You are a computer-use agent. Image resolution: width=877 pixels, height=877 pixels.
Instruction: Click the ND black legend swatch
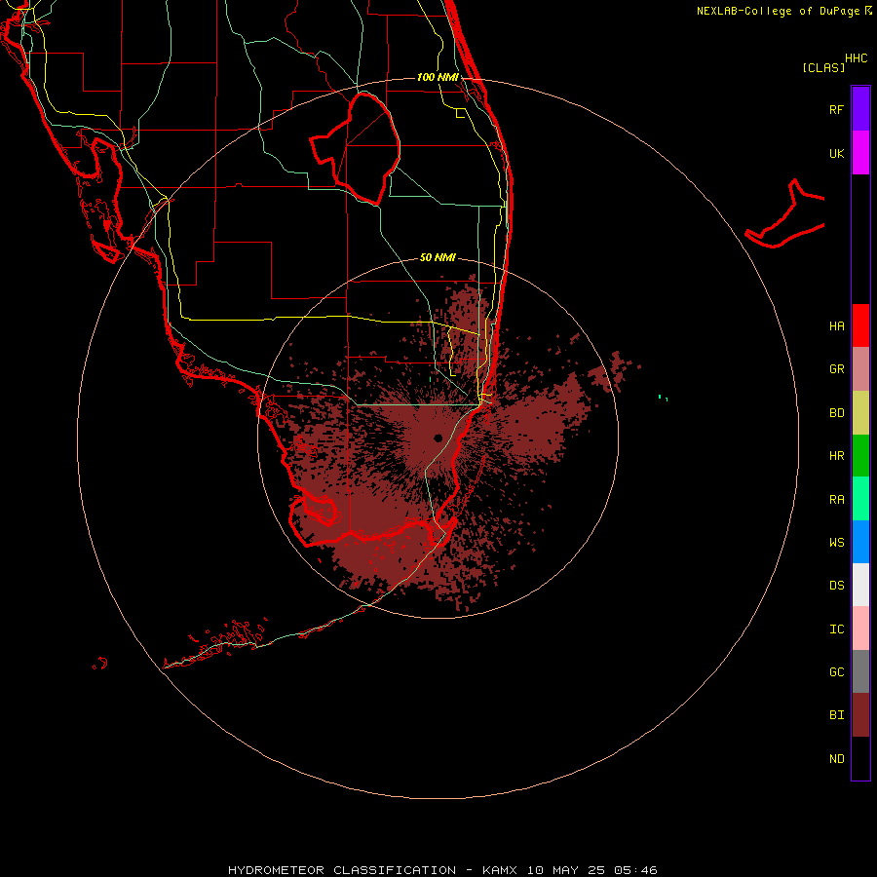[x=860, y=758]
